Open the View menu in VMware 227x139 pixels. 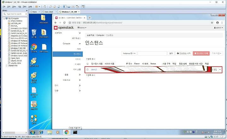14,7
